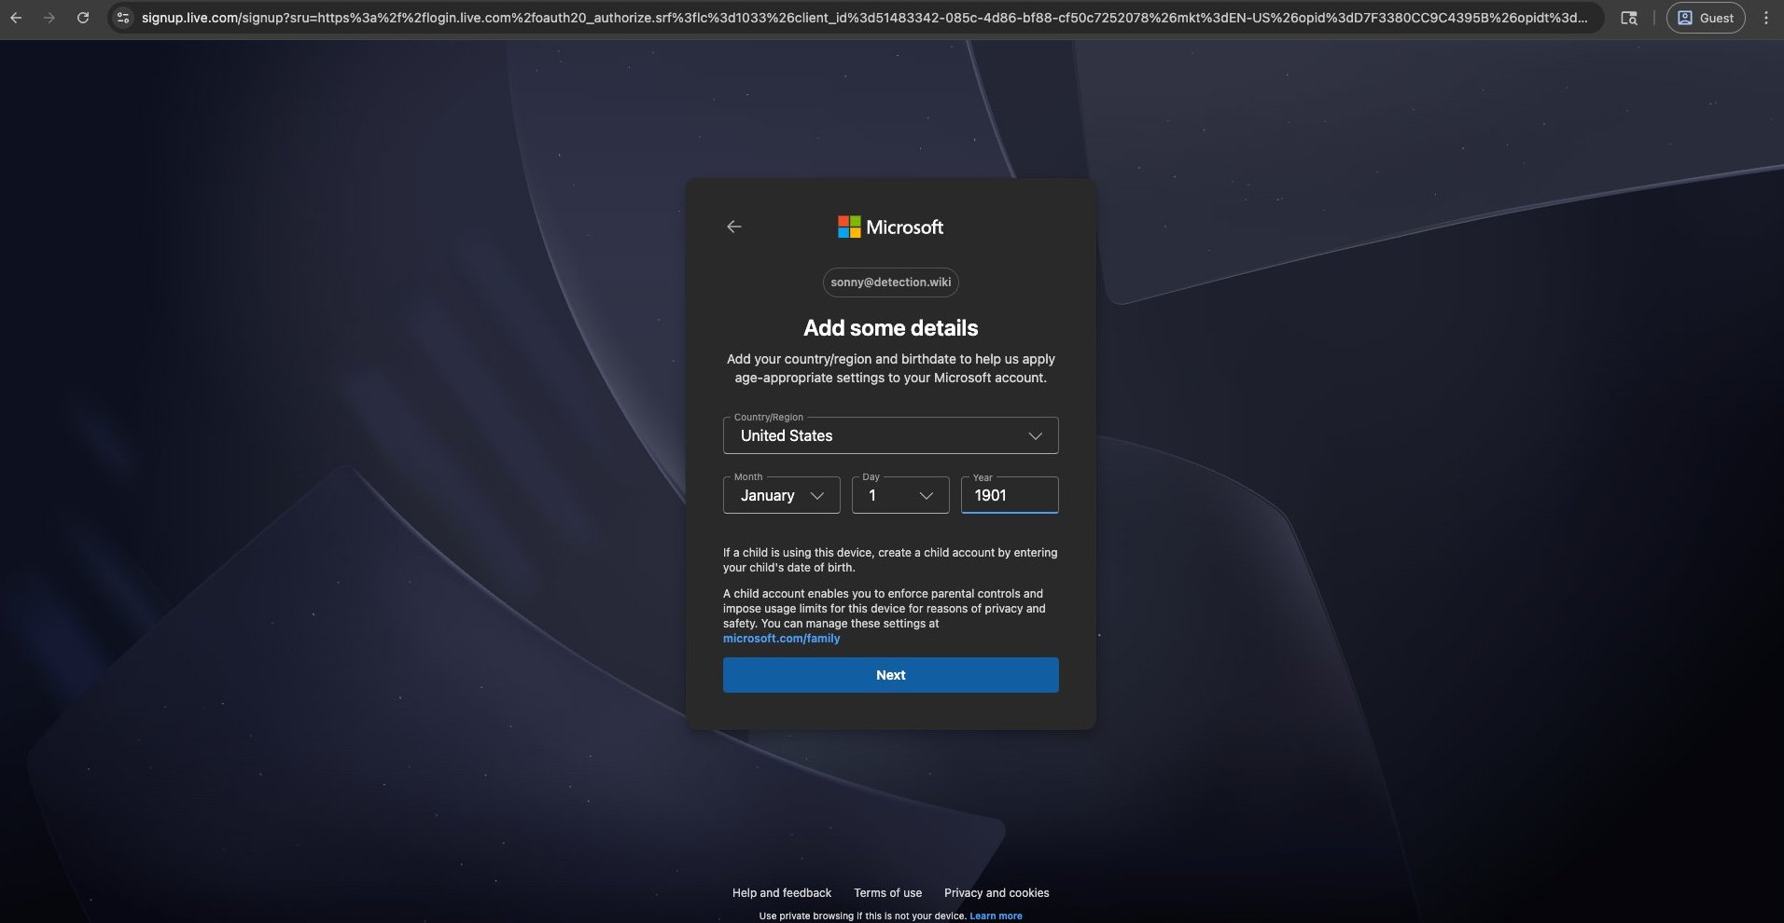Click the back arrow in the Microsoft dialog

[x=734, y=227]
